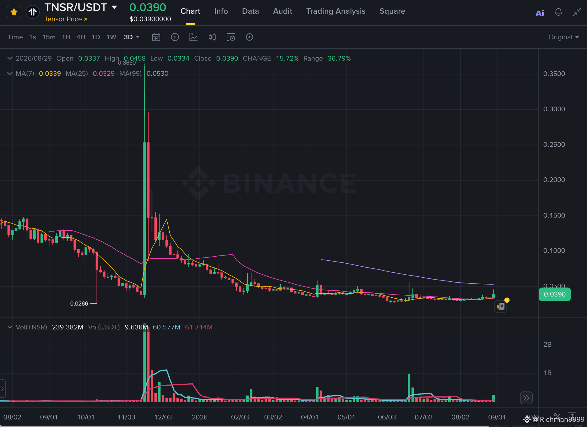The height and width of the screenshot is (427, 587).
Task: Select the Time line-chart view
Action: point(15,37)
